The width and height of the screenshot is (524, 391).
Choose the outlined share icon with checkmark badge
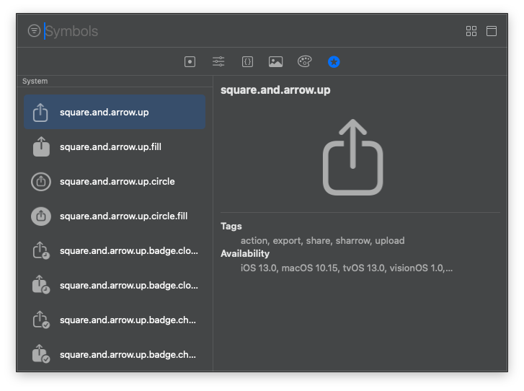coord(41,320)
